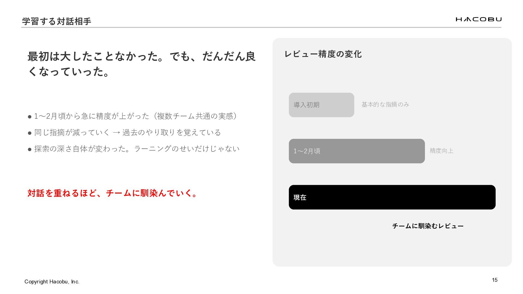Viewport: 523px width, 294px height.
Task: Click the caption チームに馴染むレビュー
Action: (428, 226)
